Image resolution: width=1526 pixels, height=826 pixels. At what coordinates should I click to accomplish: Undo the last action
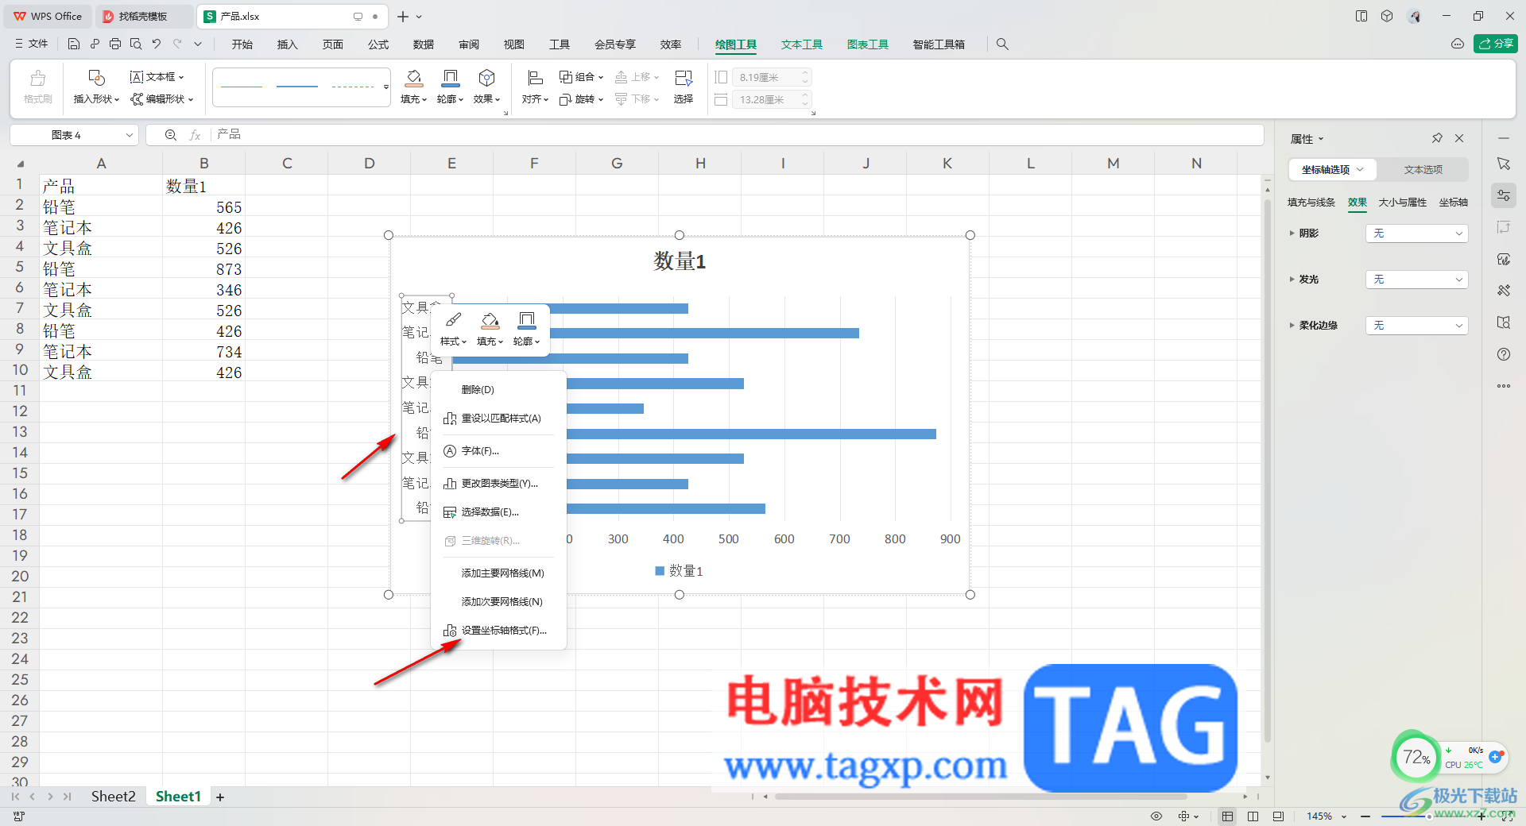point(157,44)
